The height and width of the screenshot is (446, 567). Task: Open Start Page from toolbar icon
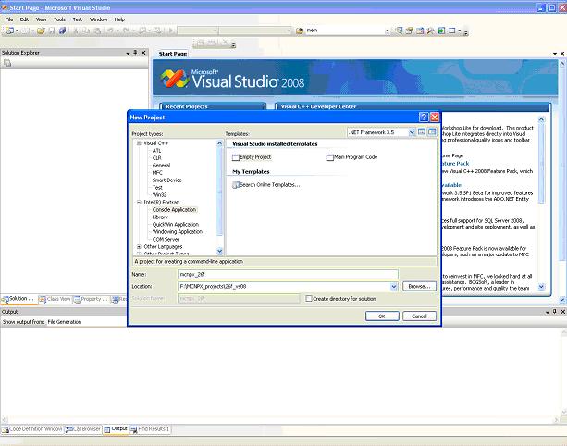coord(441,31)
